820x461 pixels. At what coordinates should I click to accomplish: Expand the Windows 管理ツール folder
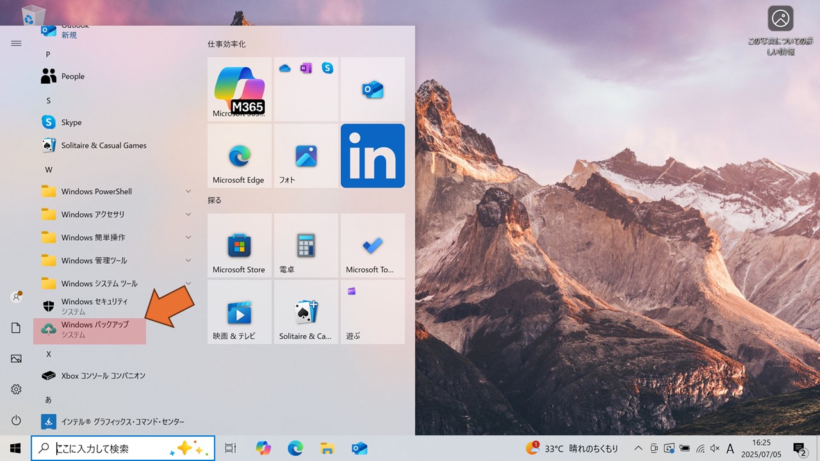pos(115,261)
